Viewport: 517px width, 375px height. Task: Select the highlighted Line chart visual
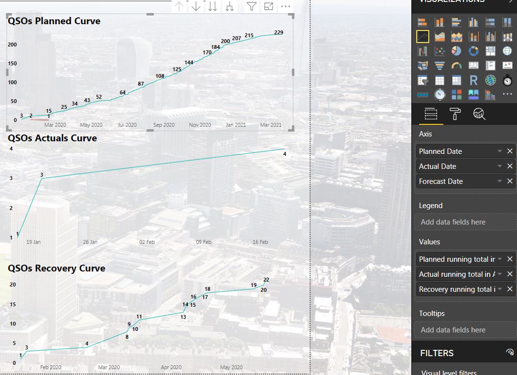[423, 37]
